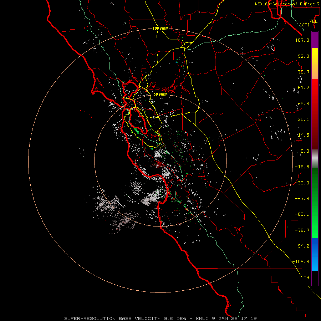Image resolution: width=321 pixels, height=321 pixels.
Task: Click the VEL legend title
Action: pos(314,21)
